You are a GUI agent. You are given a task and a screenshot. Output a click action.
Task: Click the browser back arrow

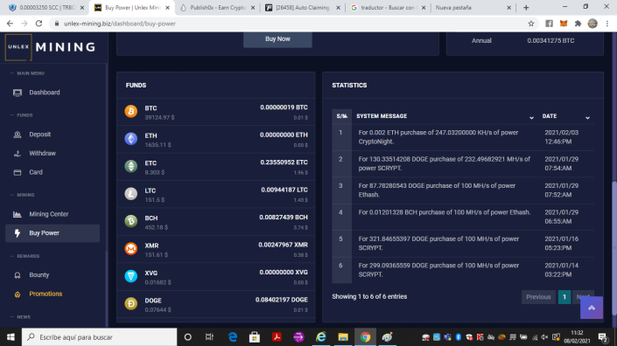click(x=10, y=24)
